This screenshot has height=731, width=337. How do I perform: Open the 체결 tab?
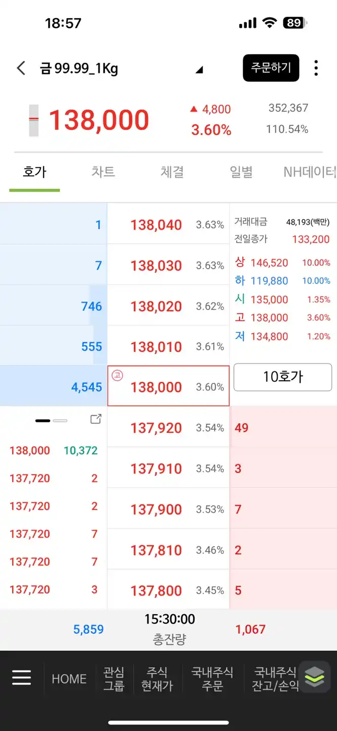[x=171, y=172]
